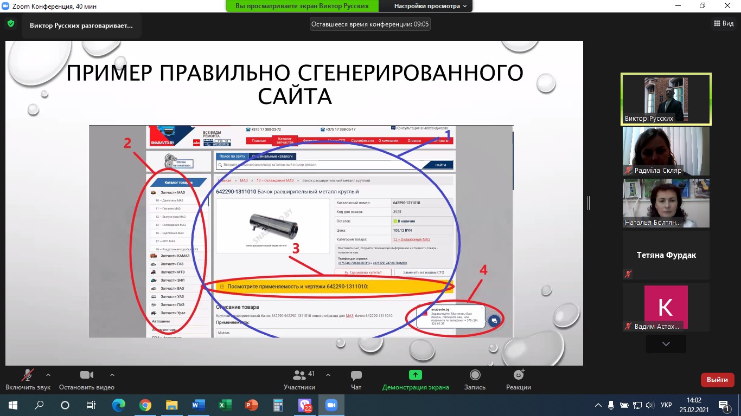Image resolution: width=741 pixels, height=416 pixels.
Task: Open the Чат chat panel
Action: [356, 380]
